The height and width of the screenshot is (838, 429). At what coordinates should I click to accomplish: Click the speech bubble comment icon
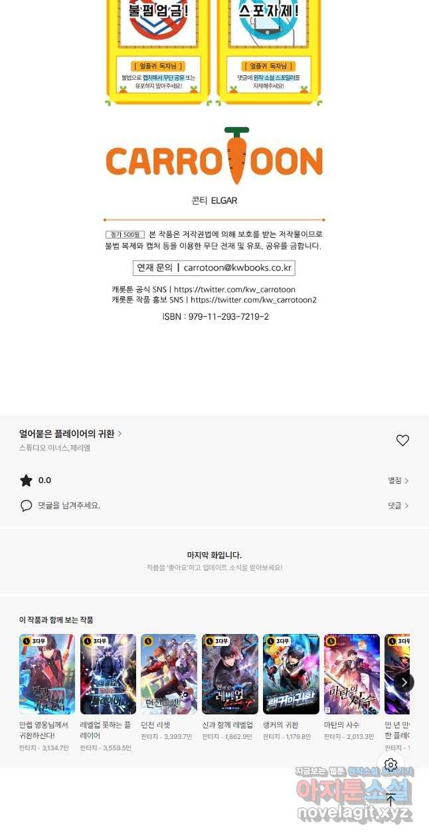click(26, 506)
